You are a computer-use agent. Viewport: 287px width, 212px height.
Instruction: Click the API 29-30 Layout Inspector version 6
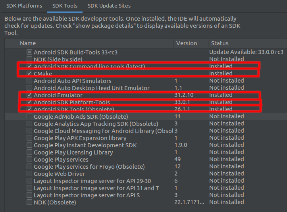176,181
